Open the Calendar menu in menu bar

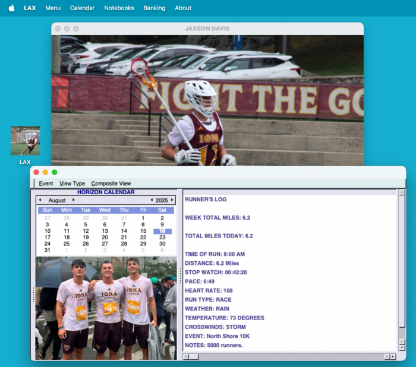click(x=82, y=8)
